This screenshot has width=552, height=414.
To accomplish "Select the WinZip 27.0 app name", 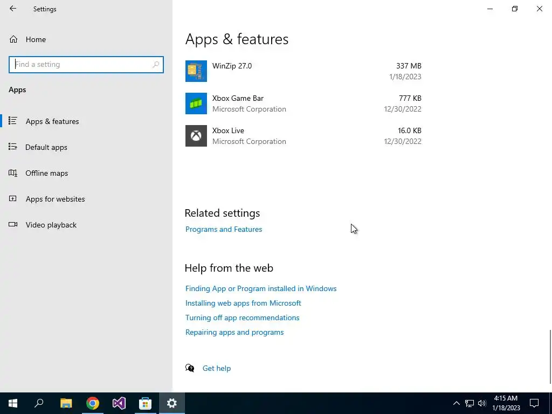I will tap(232, 66).
